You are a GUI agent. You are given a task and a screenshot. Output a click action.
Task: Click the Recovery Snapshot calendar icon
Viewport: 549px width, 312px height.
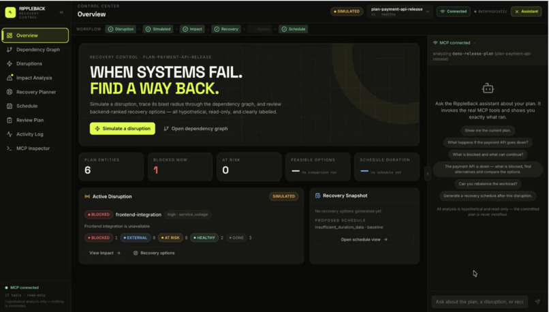click(x=317, y=196)
